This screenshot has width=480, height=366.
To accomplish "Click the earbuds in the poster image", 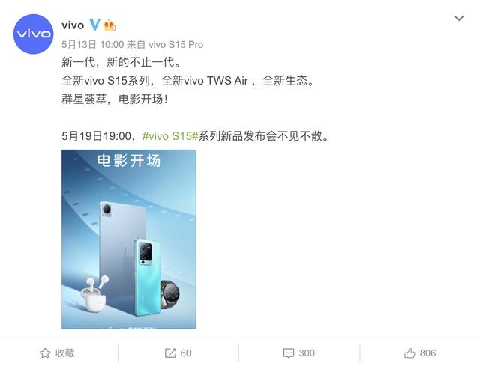I will click(x=94, y=294).
